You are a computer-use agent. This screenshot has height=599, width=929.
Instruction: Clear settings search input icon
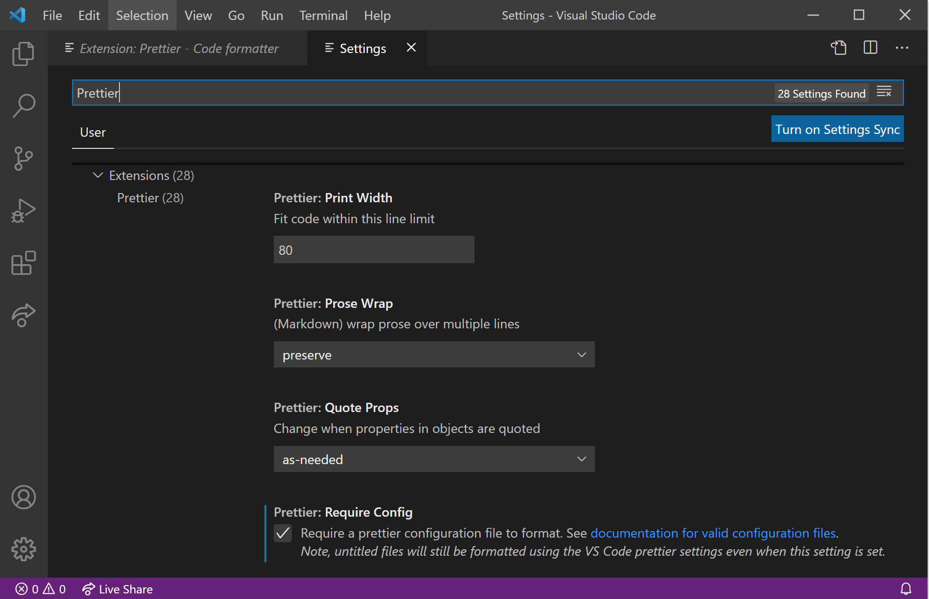883,92
